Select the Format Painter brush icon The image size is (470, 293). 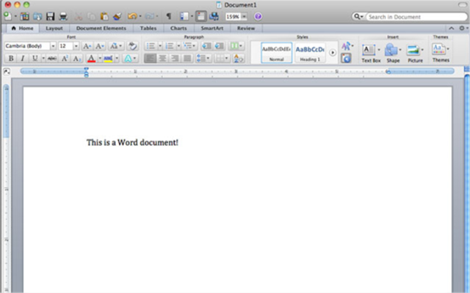pos(117,16)
